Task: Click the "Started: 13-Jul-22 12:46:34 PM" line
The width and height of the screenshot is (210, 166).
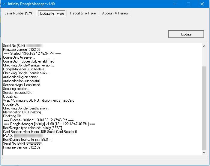Action: 32,54
